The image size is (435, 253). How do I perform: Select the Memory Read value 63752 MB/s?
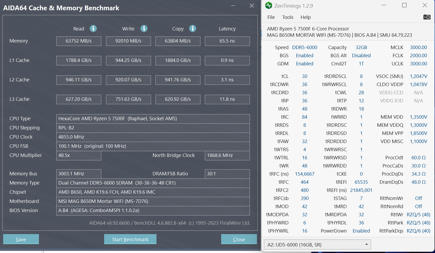click(79, 41)
